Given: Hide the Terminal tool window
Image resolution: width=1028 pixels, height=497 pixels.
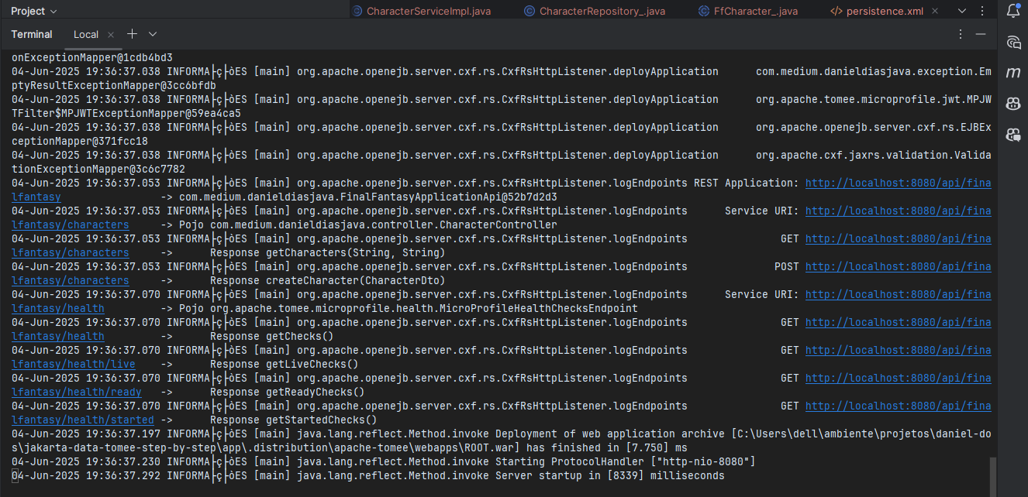Looking at the screenshot, I should coord(981,34).
